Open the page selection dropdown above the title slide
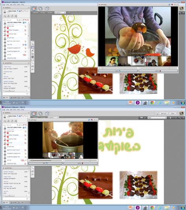 click(x=157, y=118)
